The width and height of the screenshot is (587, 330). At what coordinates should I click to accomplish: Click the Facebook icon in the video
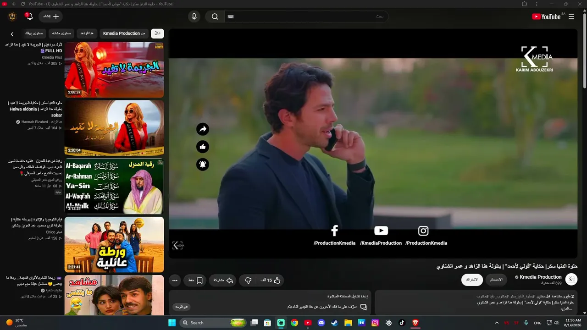334,231
